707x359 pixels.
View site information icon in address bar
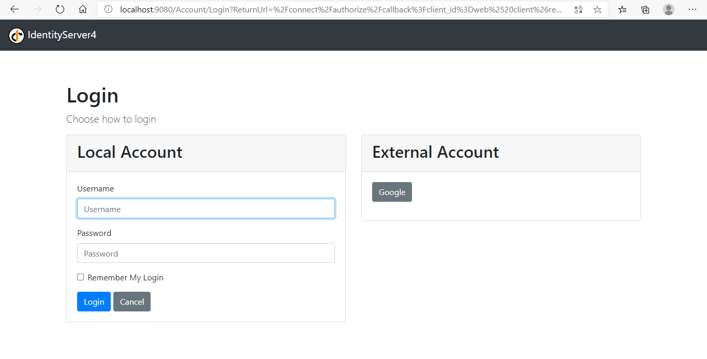pyautogui.click(x=108, y=9)
